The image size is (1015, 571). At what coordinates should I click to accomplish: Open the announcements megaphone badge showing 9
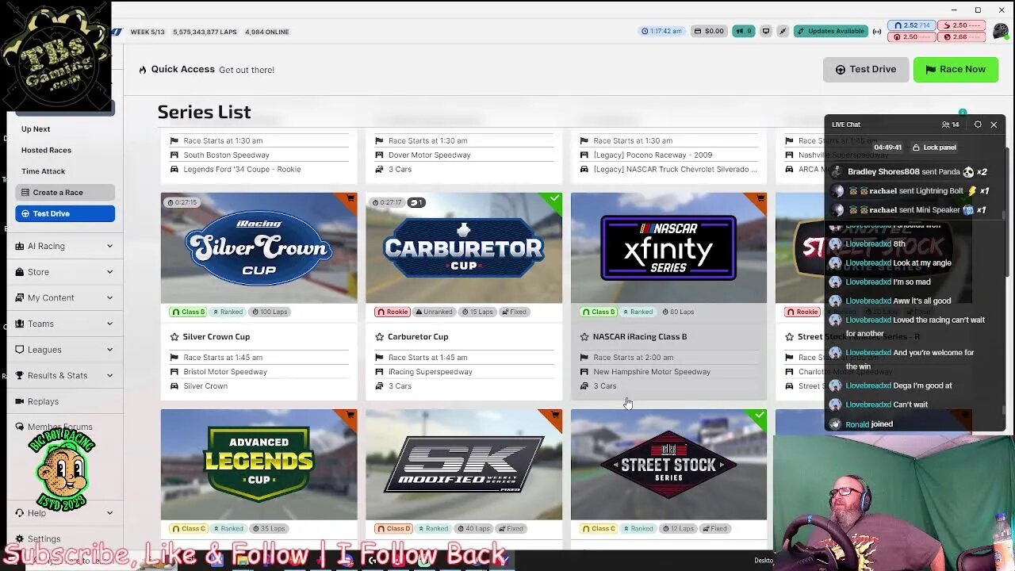point(743,31)
